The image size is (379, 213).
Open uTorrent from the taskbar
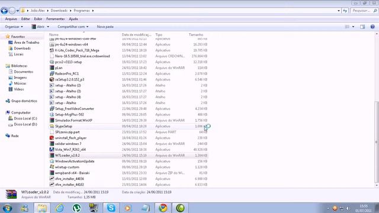(76, 208)
